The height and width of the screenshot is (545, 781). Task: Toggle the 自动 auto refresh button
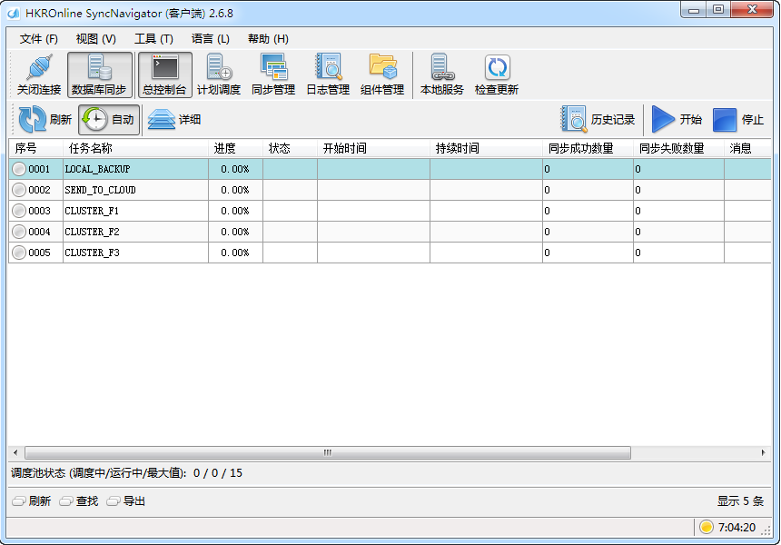point(108,119)
